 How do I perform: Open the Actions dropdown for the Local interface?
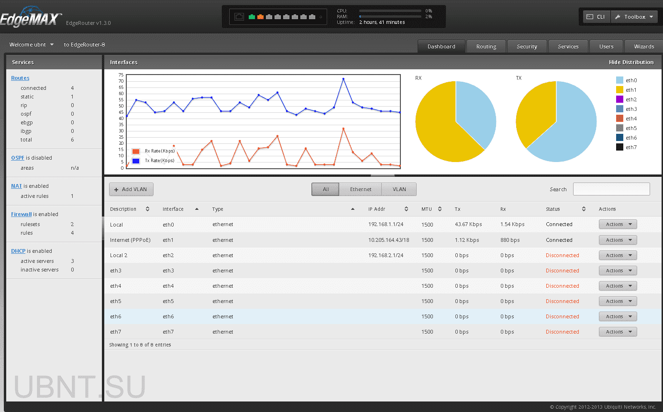pos(618,224)
